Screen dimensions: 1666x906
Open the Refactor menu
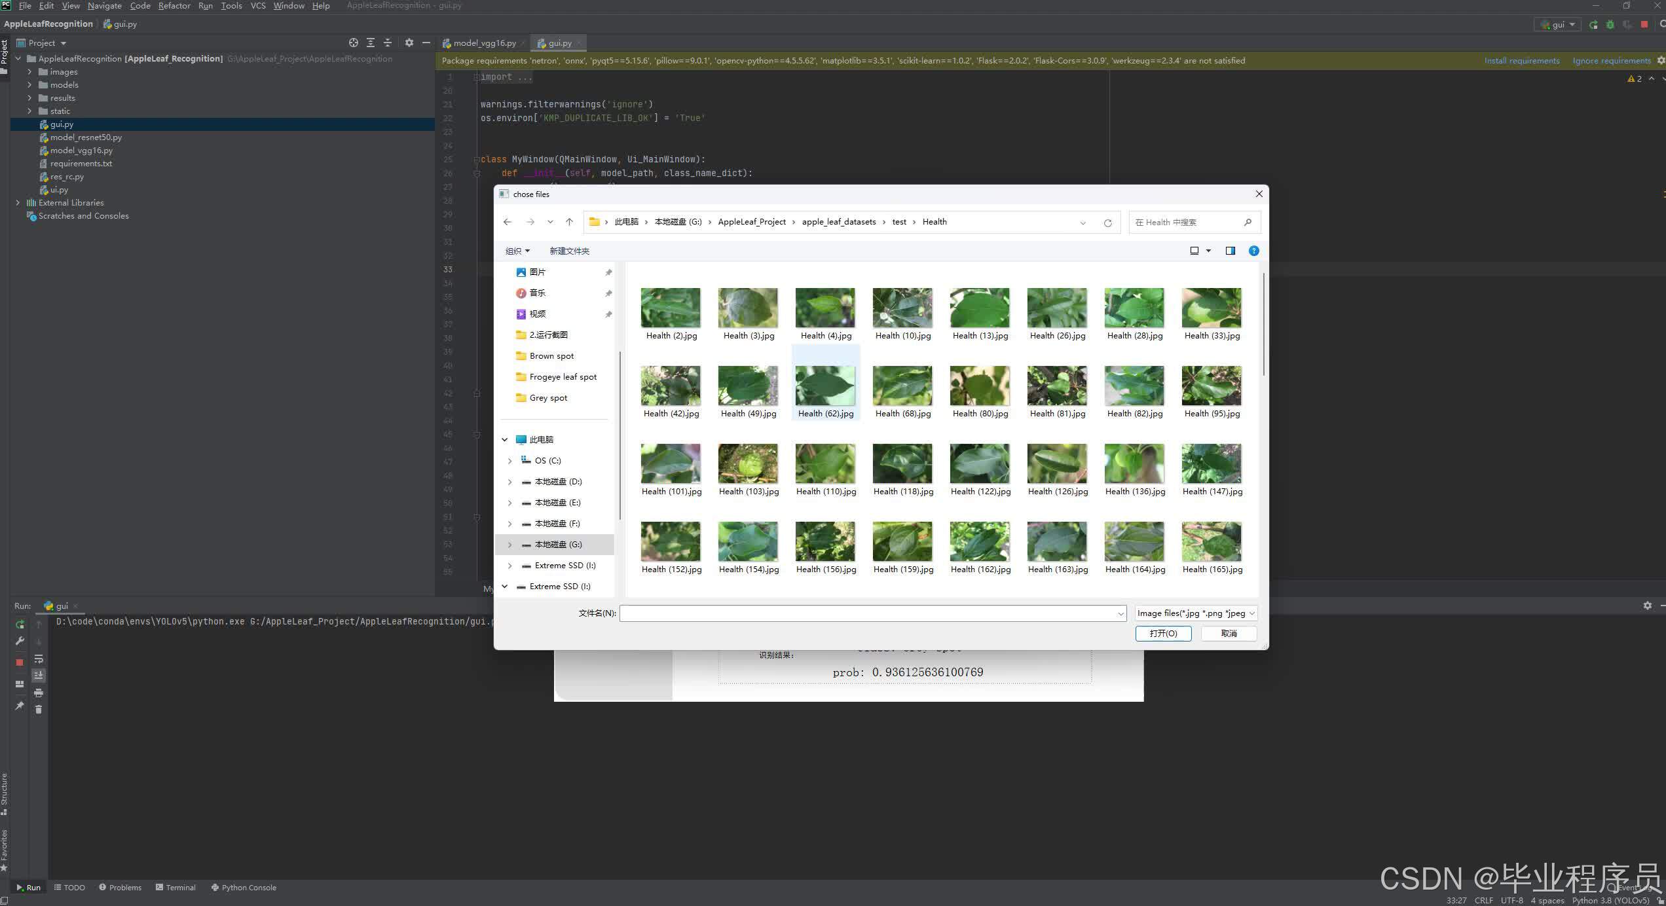point(174,6)
